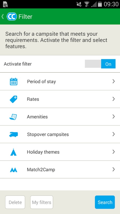Tap the price tag Rates icon
This screenshot has height=214, width=120.
coord(14,99)
